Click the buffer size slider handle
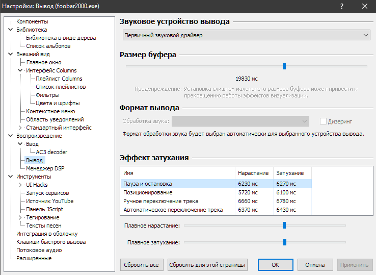This screenshot has height=275, width=376. click(284, 66)
